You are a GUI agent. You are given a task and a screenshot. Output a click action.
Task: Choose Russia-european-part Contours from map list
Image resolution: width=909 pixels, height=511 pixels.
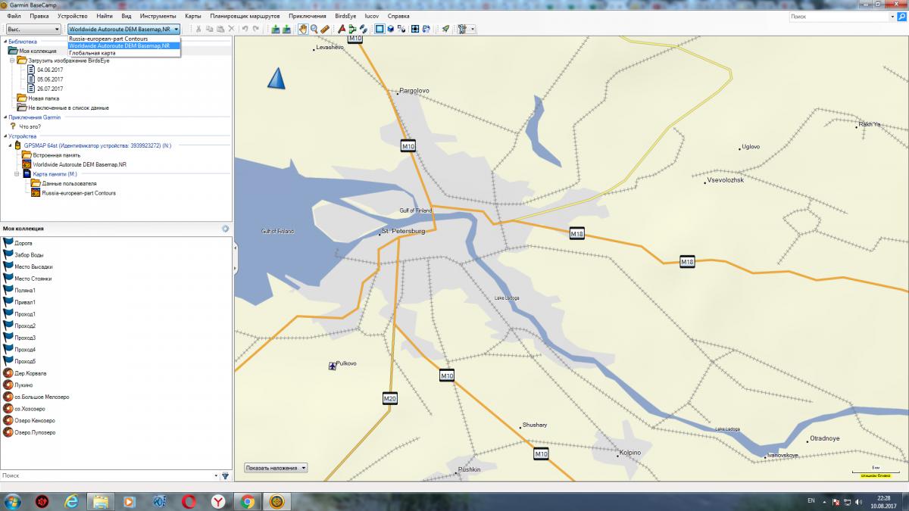[108, 38]
